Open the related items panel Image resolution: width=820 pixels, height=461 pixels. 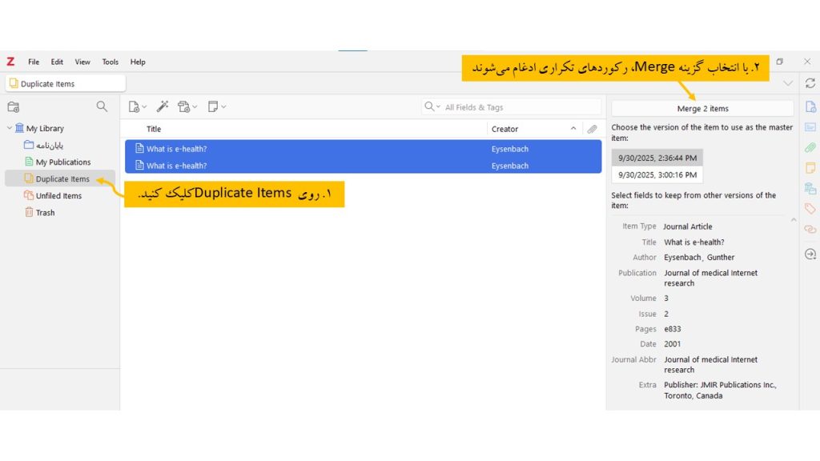810,230
